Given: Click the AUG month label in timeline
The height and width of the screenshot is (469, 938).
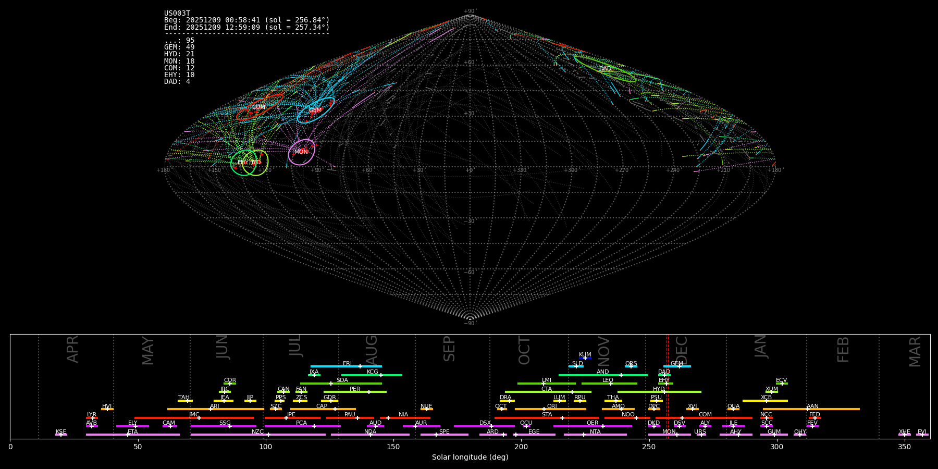Looking at the screenshot, I should point(372,350).
